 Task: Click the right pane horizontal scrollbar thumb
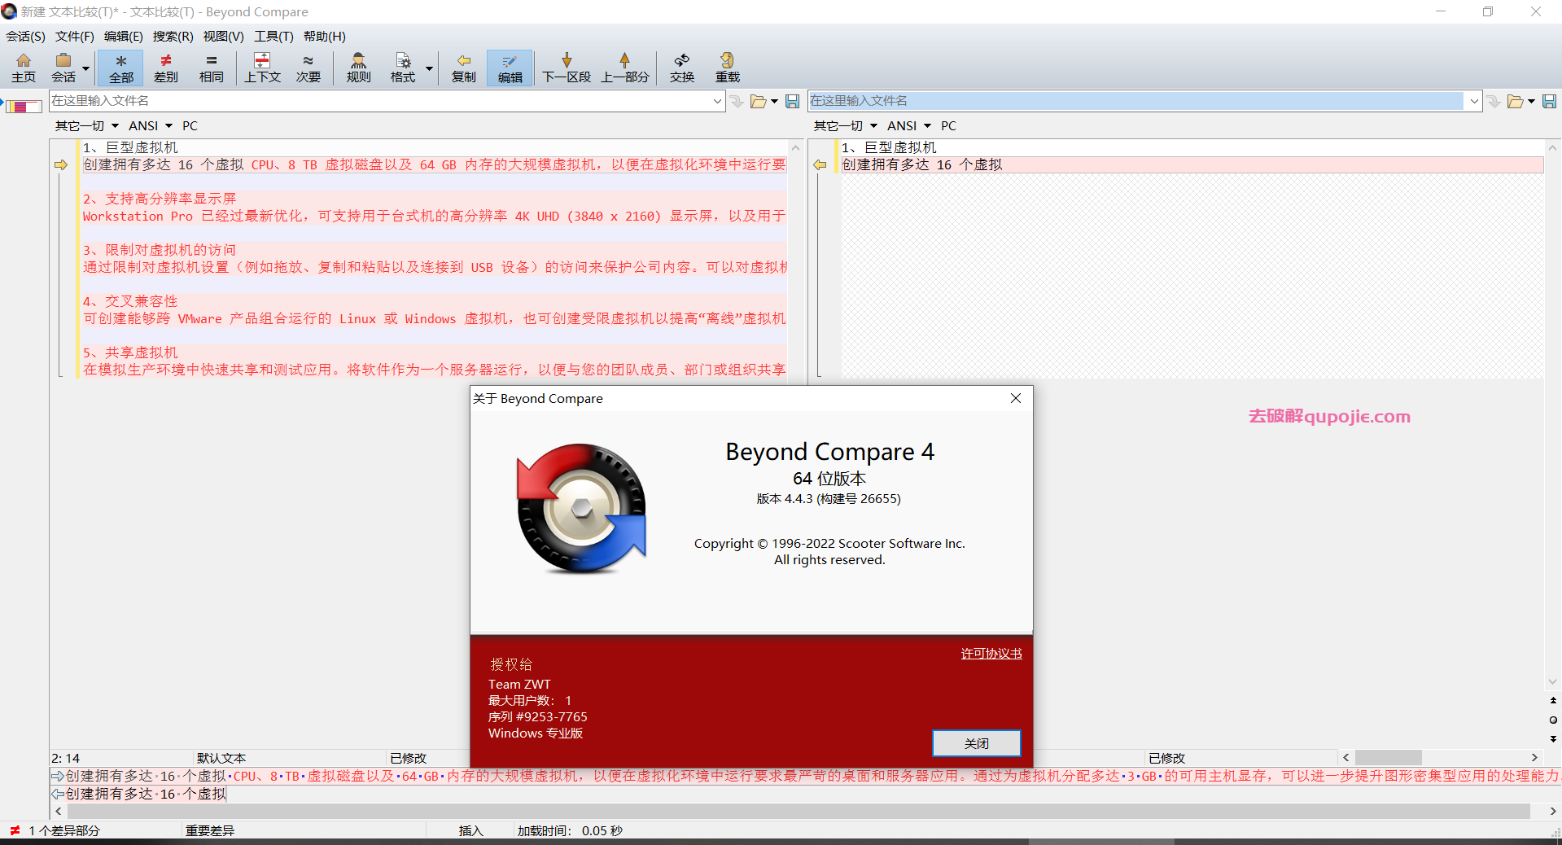click(x=1388, y=757)
